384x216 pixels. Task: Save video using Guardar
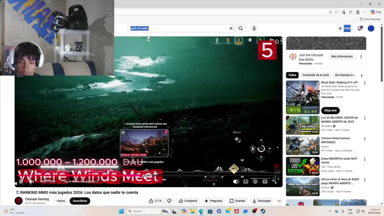(x=237, y=201)
